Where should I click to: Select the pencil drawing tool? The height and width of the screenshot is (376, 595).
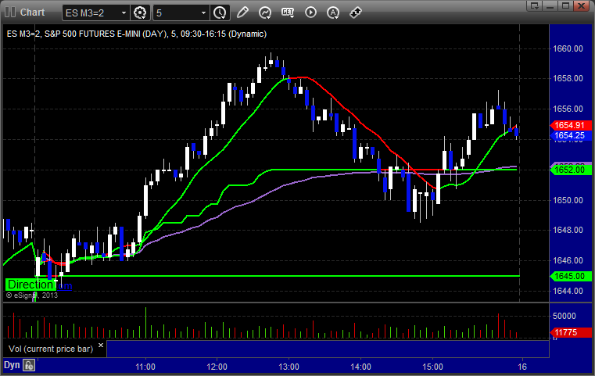point(242,13)
